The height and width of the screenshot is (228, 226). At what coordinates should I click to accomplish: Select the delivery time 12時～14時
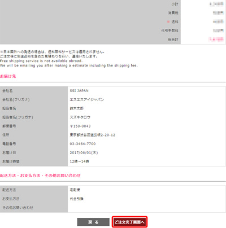pos(79,161)
